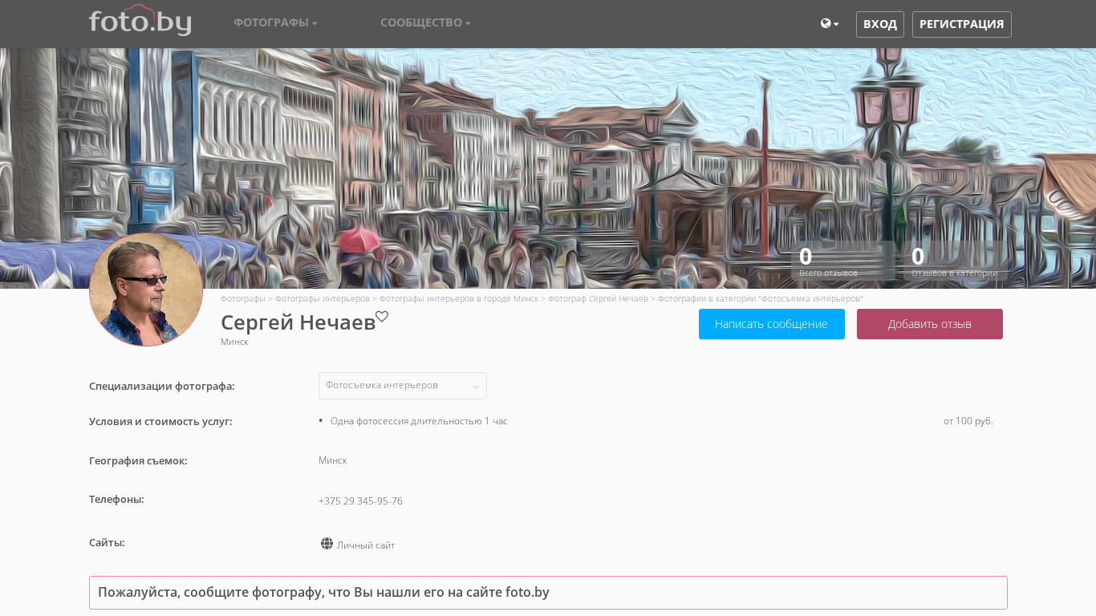The height and width of the screenshot is (616, 1096).
Task: Follow Фотографы интерьеров в городе Минск breadcrumb
Action: click(458, 298)
